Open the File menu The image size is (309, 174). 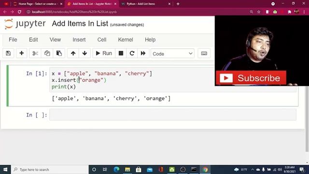pos(13,40)
